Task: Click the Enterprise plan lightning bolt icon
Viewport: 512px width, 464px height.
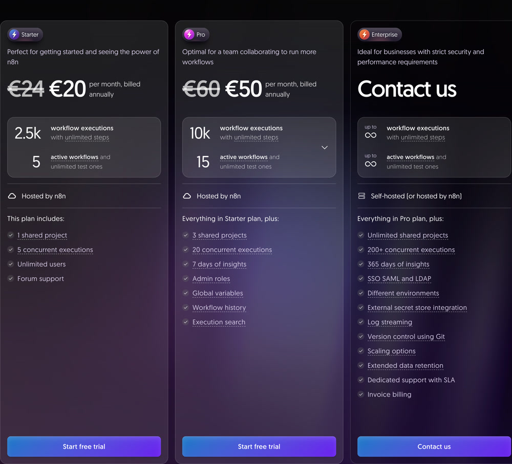Action: click(x=364, y=34)
